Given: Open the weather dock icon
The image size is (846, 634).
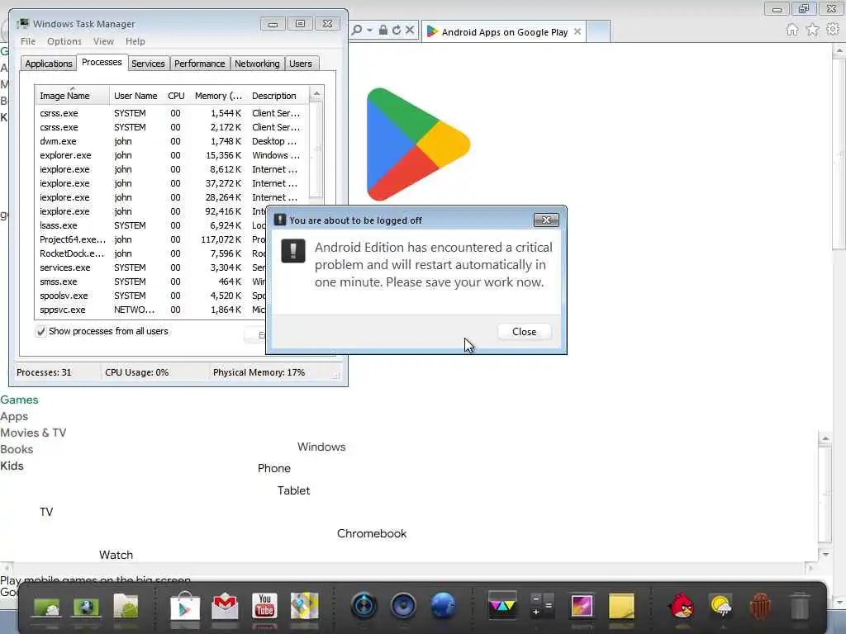Looking at the screenshot, I should (720, 606).
